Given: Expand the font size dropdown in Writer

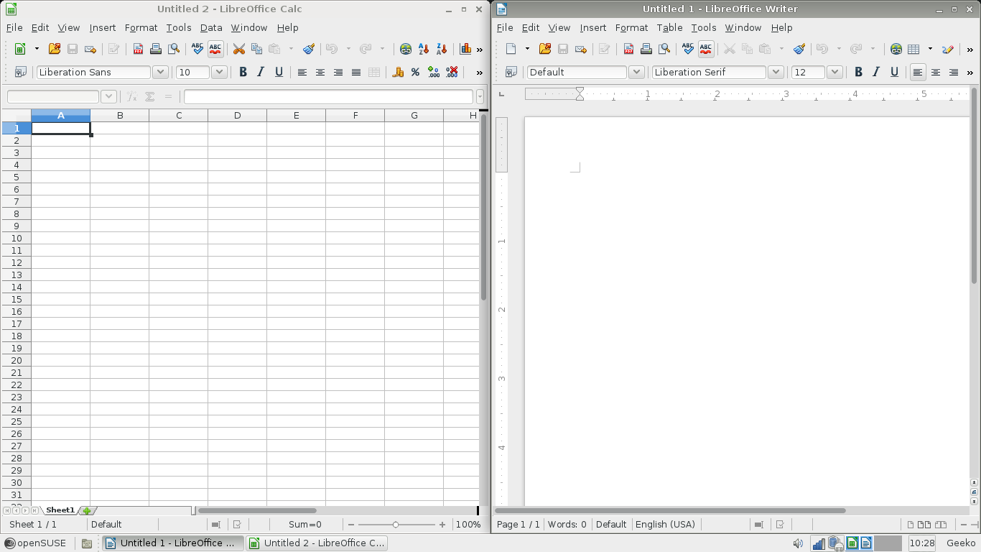Looking at the screenshot, I should (x=835, y=72).
